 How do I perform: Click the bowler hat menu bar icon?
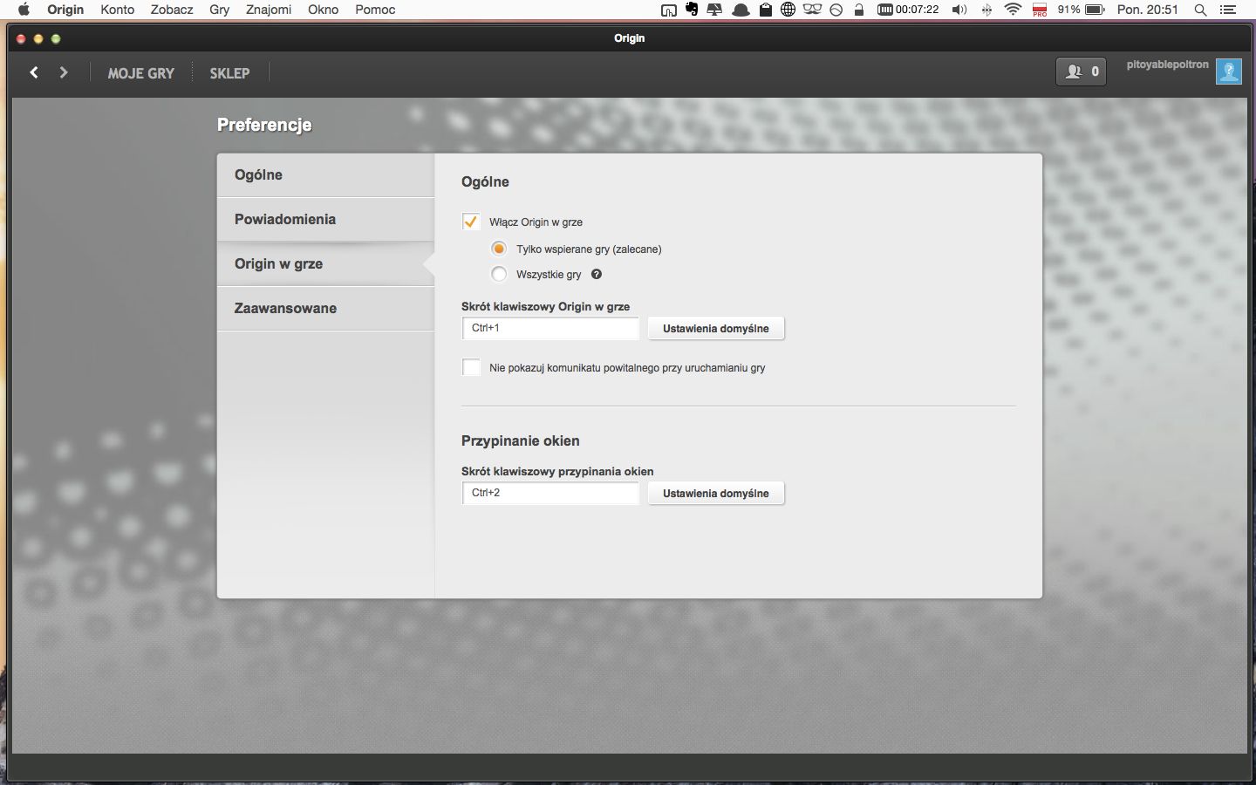(x=741, y=10)
